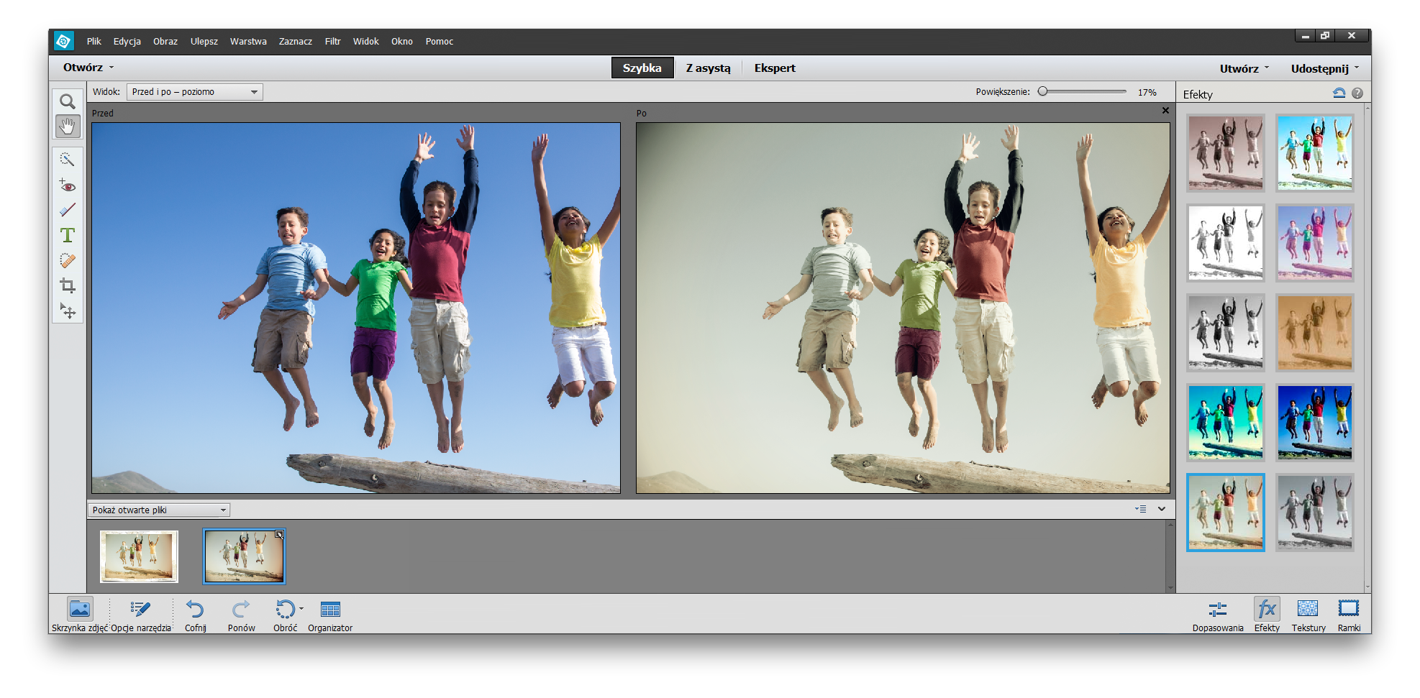Apply the teal cross-process effect thumbnail
1420x698 pixels.
tap(1226, 423)
